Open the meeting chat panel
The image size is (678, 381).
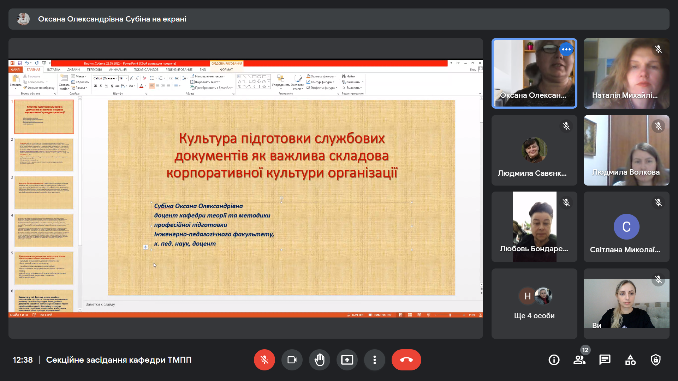(605, 360)
